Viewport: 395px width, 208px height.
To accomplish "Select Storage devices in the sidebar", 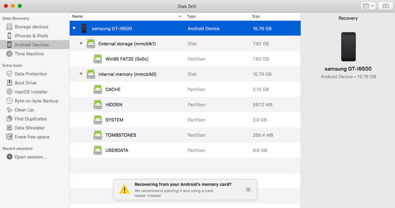I will click(31, 27).
